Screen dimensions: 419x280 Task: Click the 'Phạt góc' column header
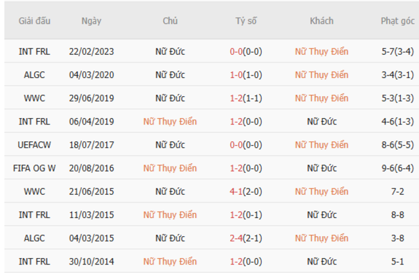pos(397,21)
